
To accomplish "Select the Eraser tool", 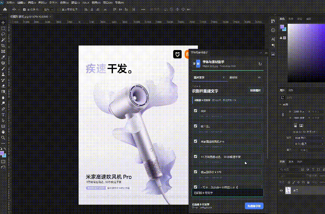I will [x=3, y=86].
